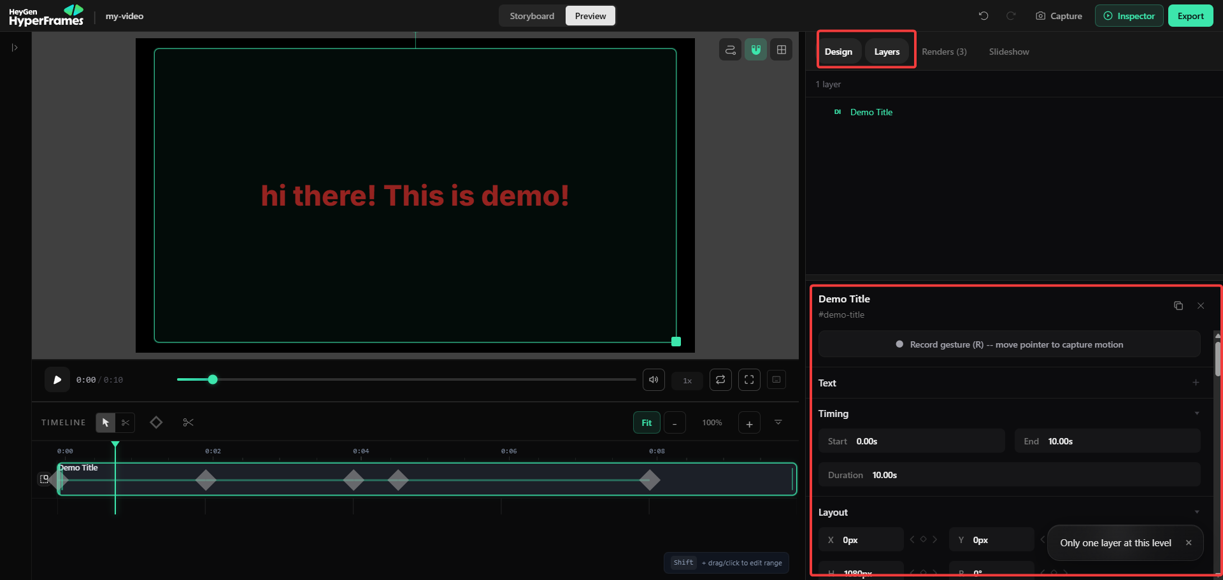
Task: Toggle loop playback
Action: coord(720,380)
